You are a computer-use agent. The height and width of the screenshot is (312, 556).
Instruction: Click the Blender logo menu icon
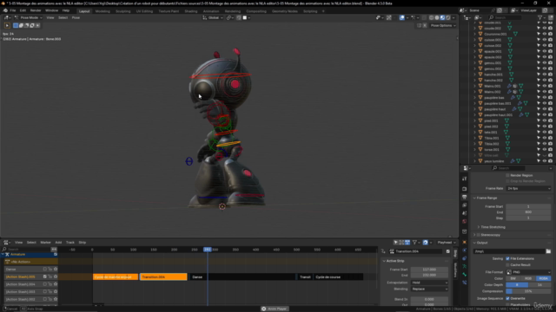click(5, 10)
